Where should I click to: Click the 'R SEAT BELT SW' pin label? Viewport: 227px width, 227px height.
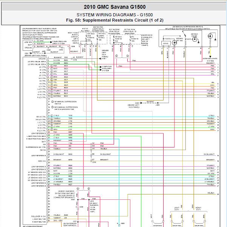(x=39, y=222)
